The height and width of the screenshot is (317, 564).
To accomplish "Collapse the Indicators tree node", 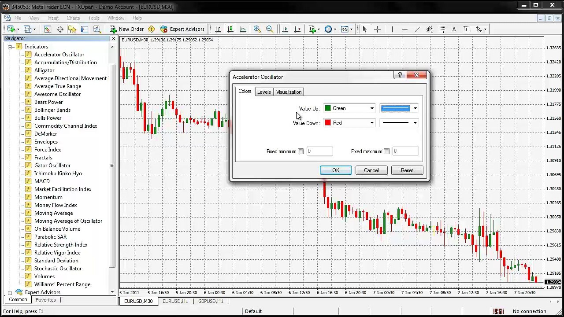I will 10,47.
